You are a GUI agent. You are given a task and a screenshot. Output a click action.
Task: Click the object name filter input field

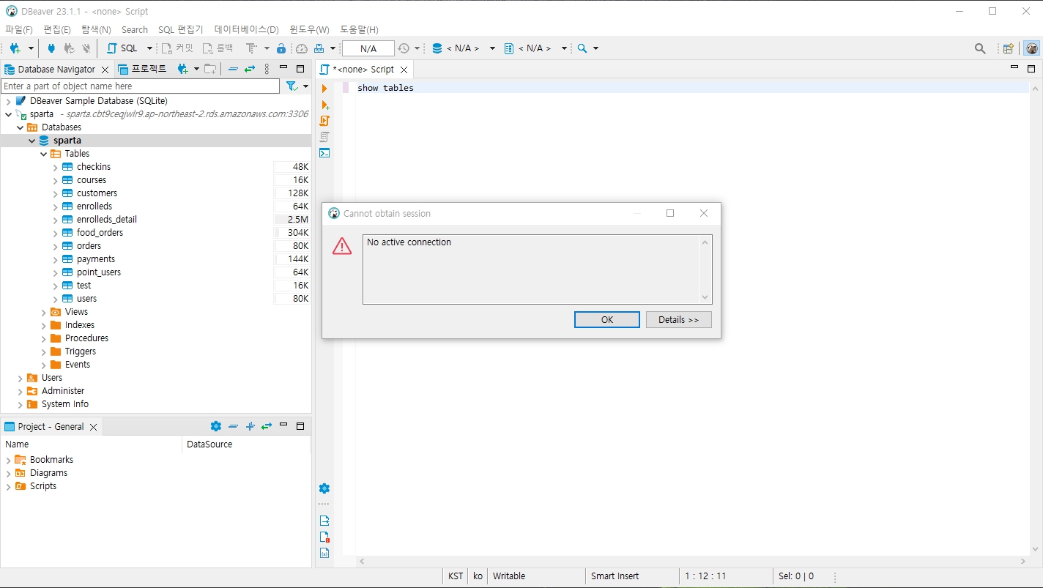click(x=141, y=86)
